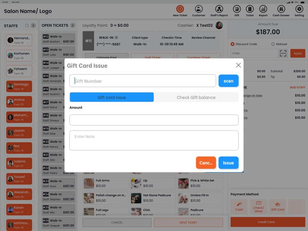The image size is (308, 231).
Task: Select Discount Code radio option
Action: [x=232, y=44]
